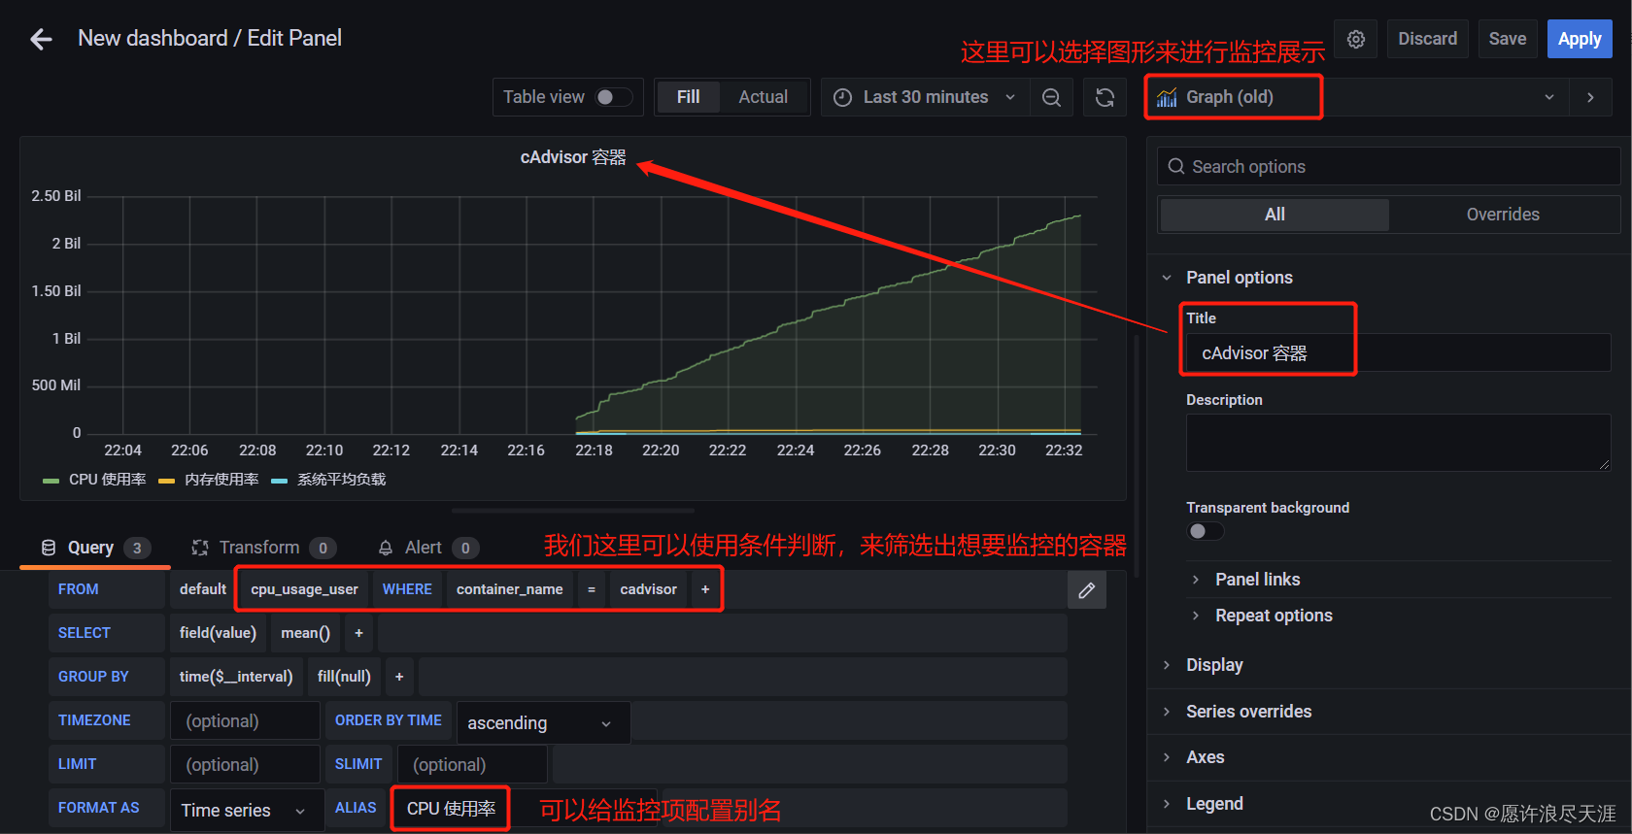The width and height of the screenshot is (1632, 834).
Task: Add SELECT field plus button
Action: pyautogui.click(x=358, y=633)
